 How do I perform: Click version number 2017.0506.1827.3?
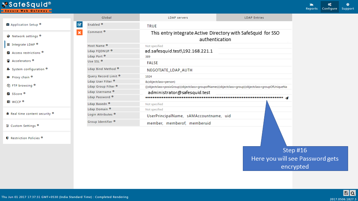343,199
